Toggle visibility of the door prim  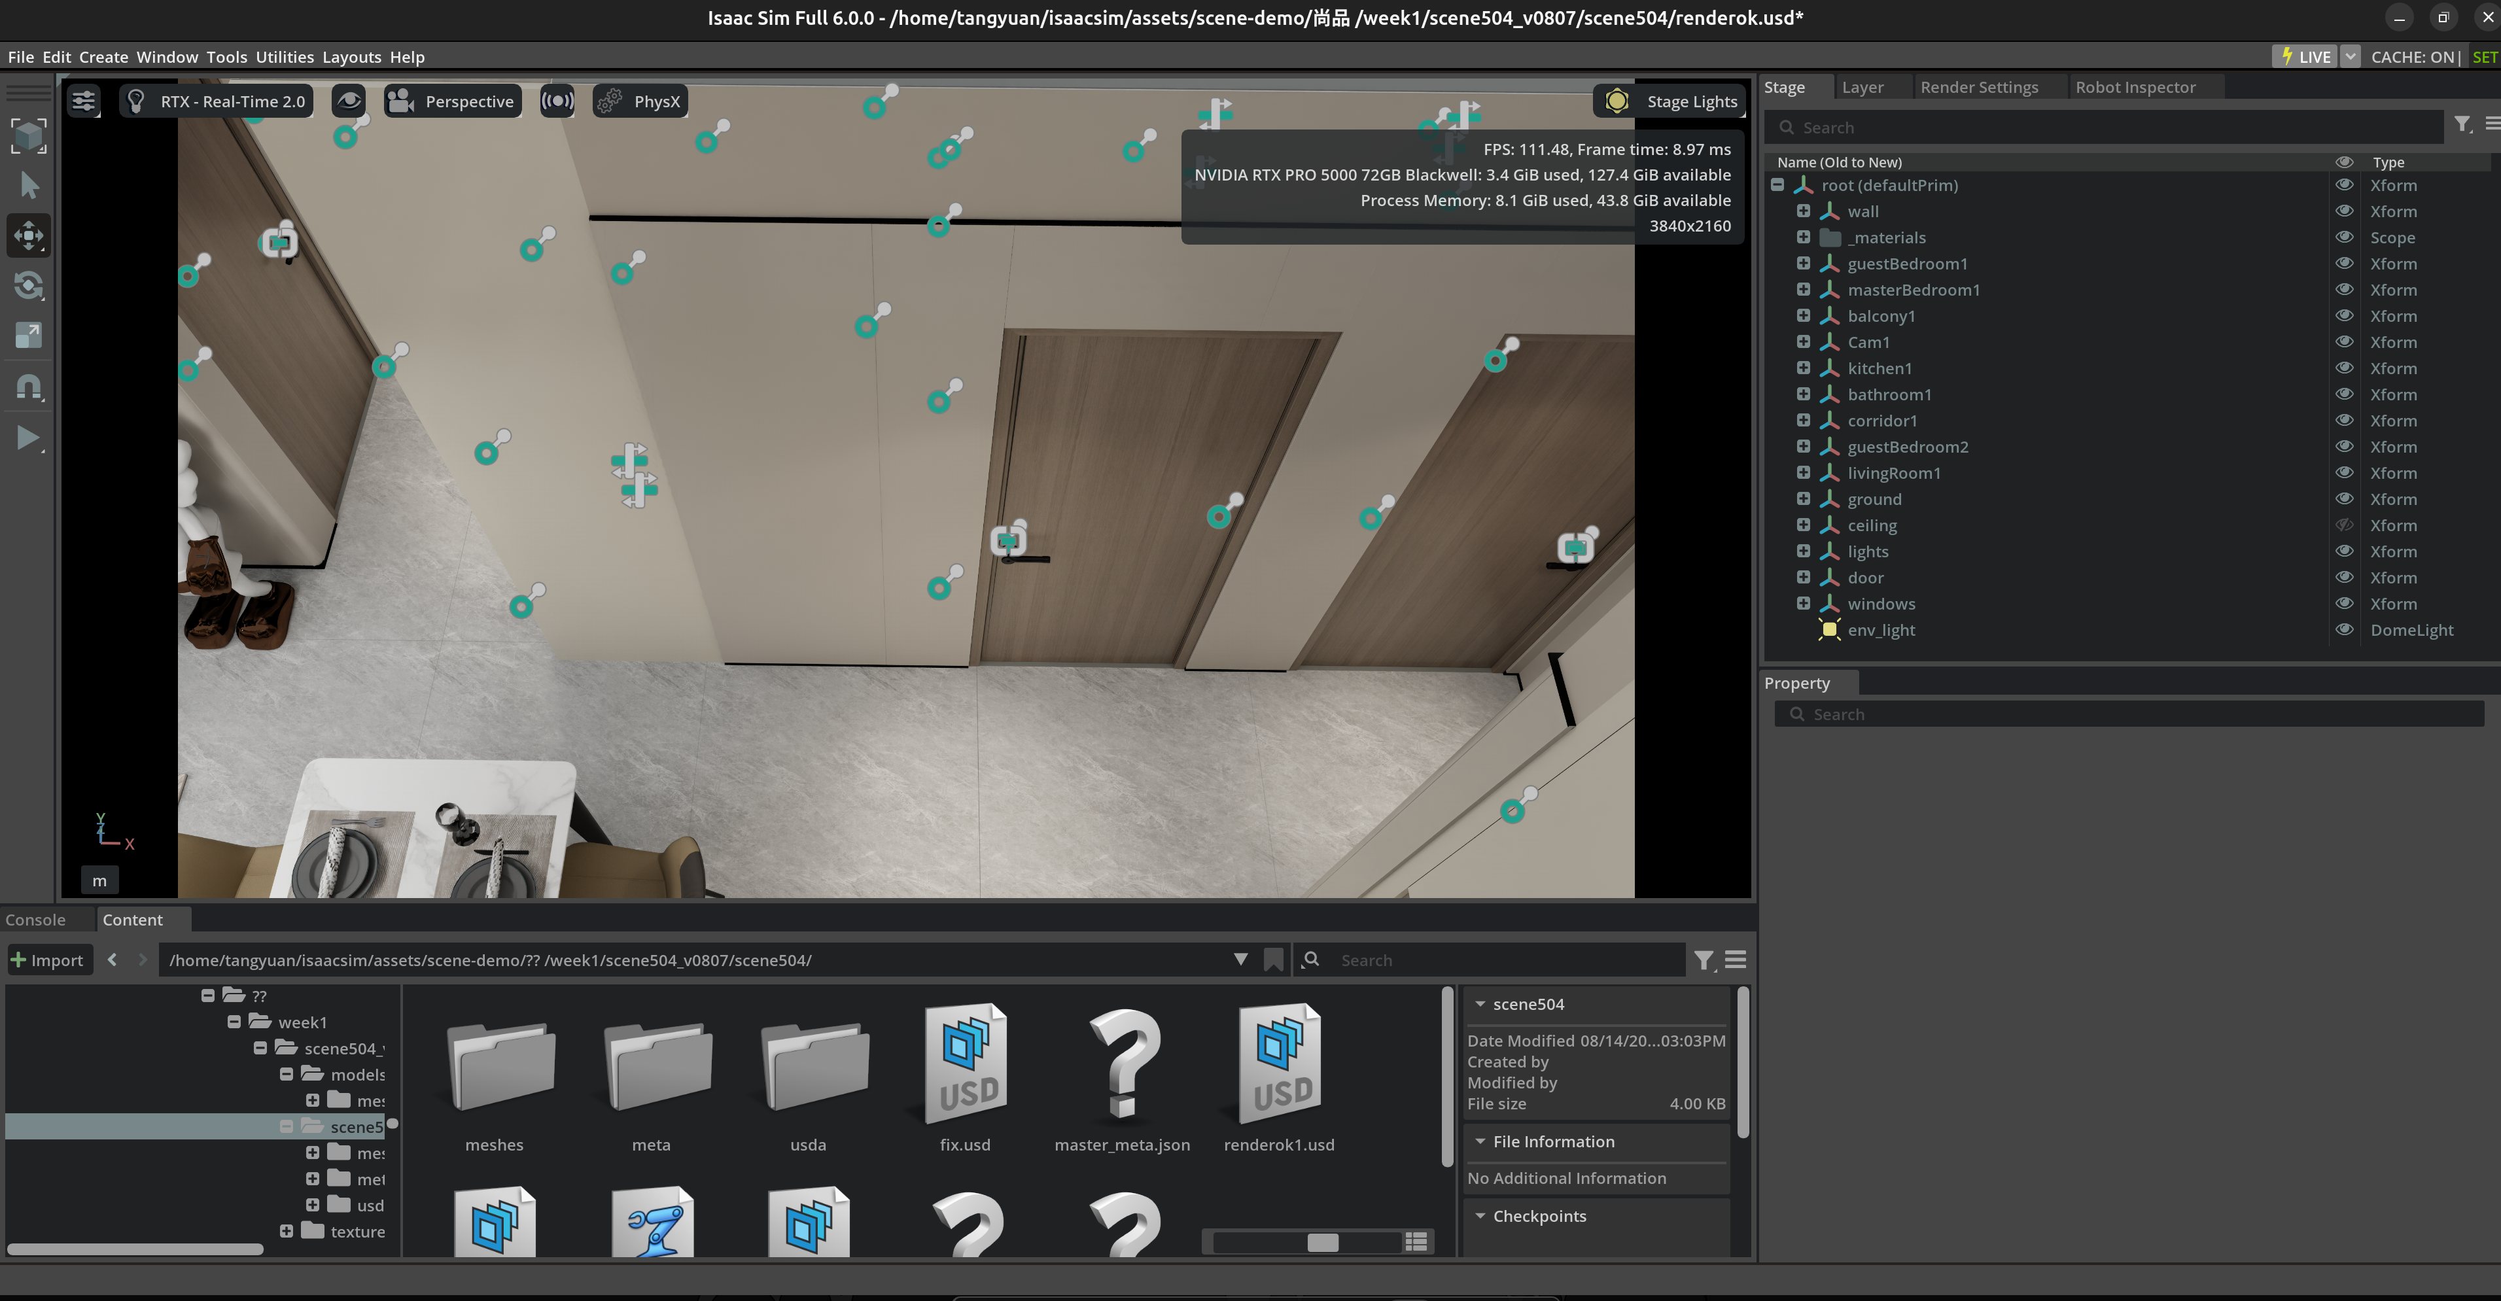(2344, 577)
